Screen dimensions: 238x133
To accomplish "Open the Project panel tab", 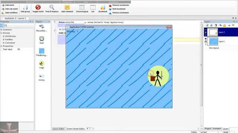I will coord(208,129).
